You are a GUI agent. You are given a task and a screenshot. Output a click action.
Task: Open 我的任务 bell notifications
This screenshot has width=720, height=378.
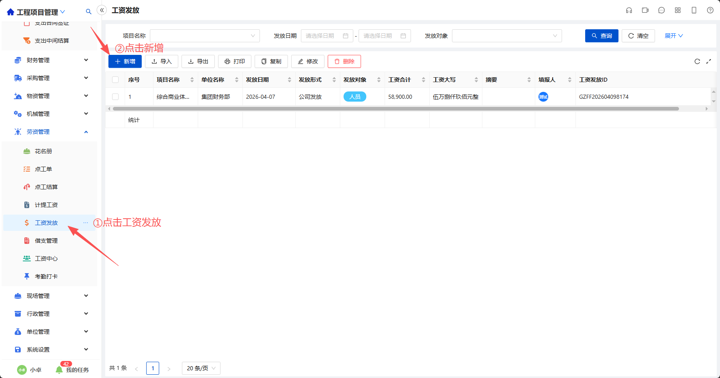(59, 369)
